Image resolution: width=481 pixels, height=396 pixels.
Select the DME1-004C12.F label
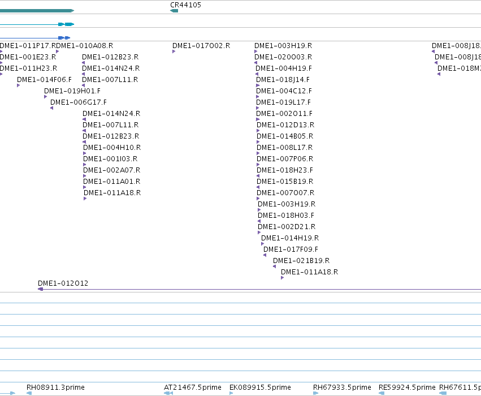[284, 91]
